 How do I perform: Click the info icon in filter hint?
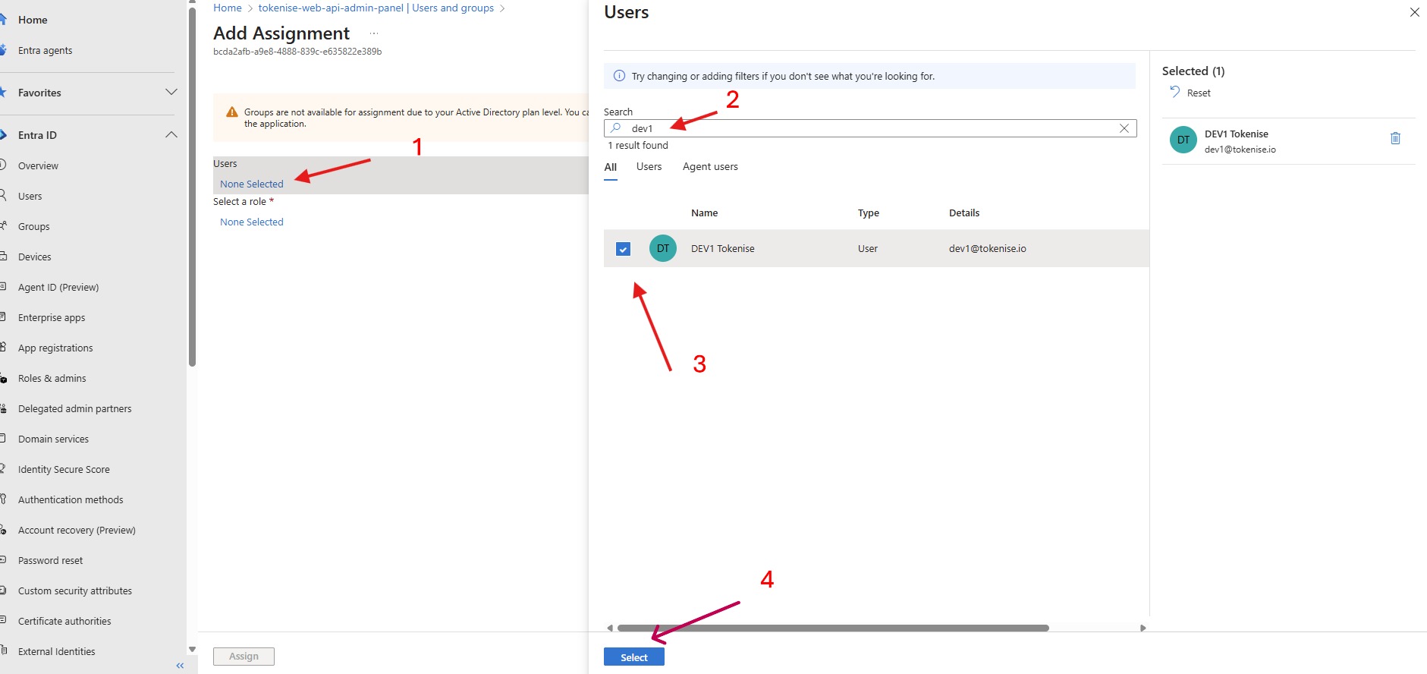point(619,76)
